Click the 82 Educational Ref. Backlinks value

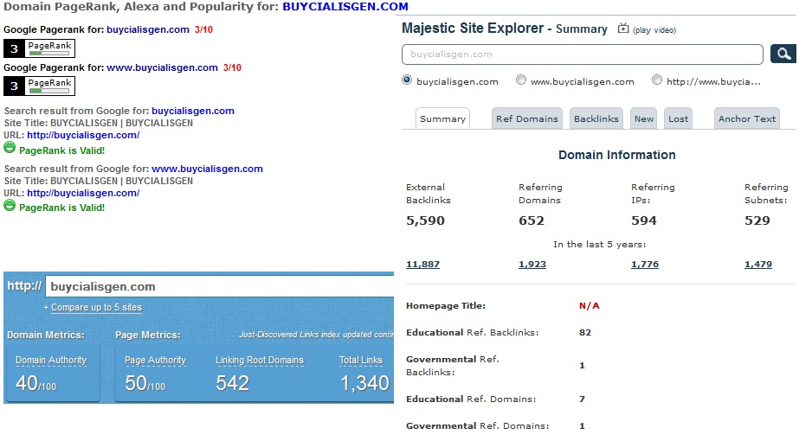pos(585,332)
